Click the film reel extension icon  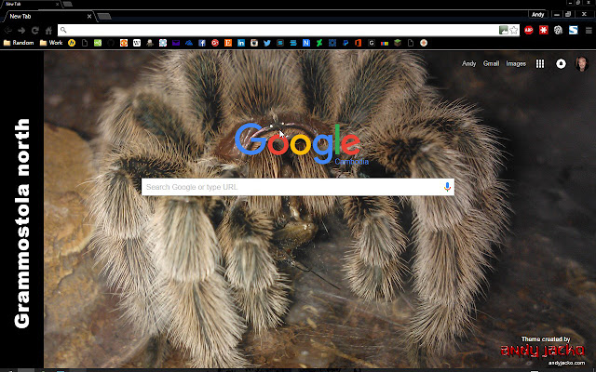[x=558, y=31]
